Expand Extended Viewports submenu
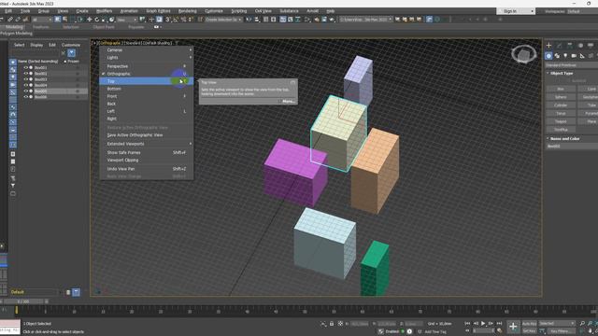Viewport: 598px width, 336px height. pyautogui.click(x=146, y=144)
